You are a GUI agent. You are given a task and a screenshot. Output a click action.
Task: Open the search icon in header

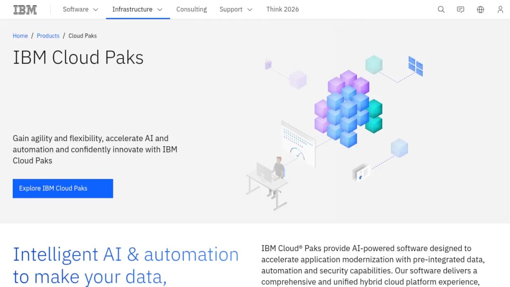(441, 9)
